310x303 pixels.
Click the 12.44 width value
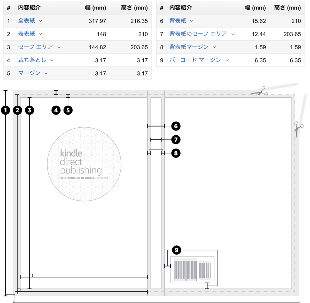[x=259, y=34]
